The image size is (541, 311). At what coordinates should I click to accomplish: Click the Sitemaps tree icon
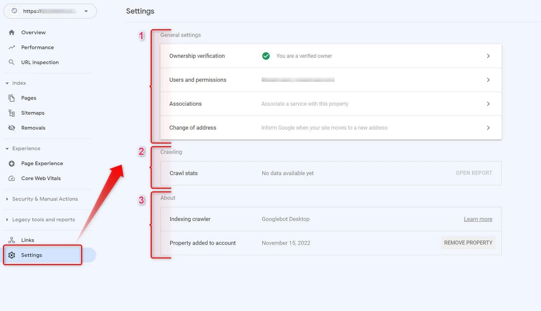coord(12,113)
